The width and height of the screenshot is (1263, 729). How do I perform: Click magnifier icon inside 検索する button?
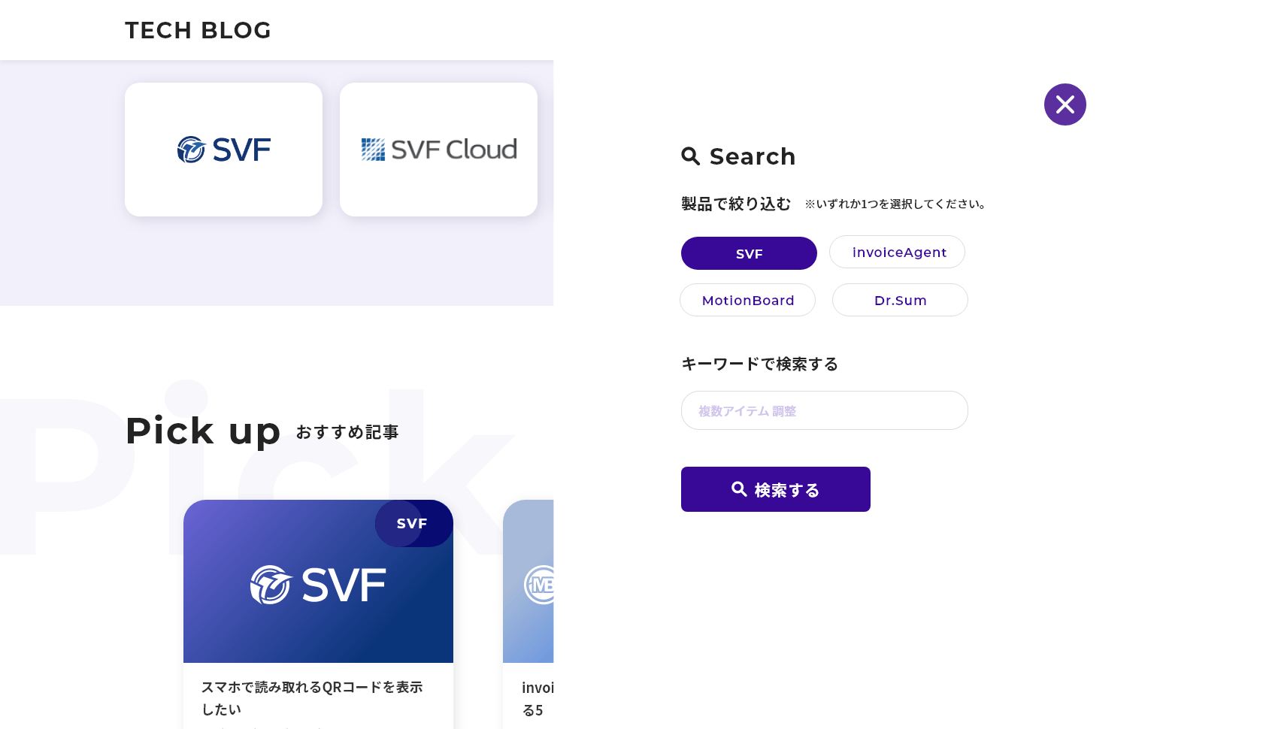[x=739, y=489]
